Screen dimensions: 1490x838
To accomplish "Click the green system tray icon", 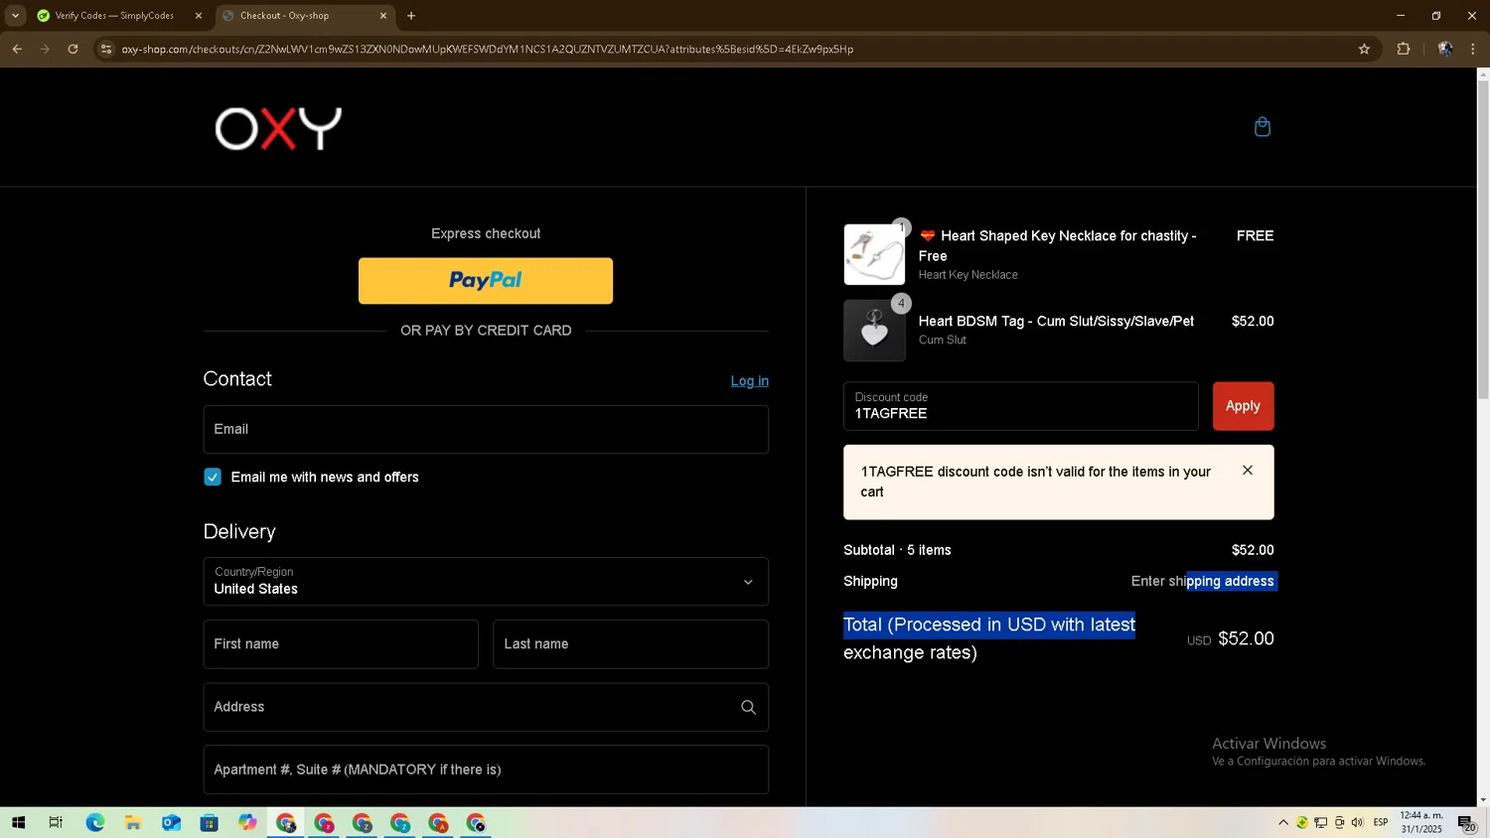I will pos(1302,823).
